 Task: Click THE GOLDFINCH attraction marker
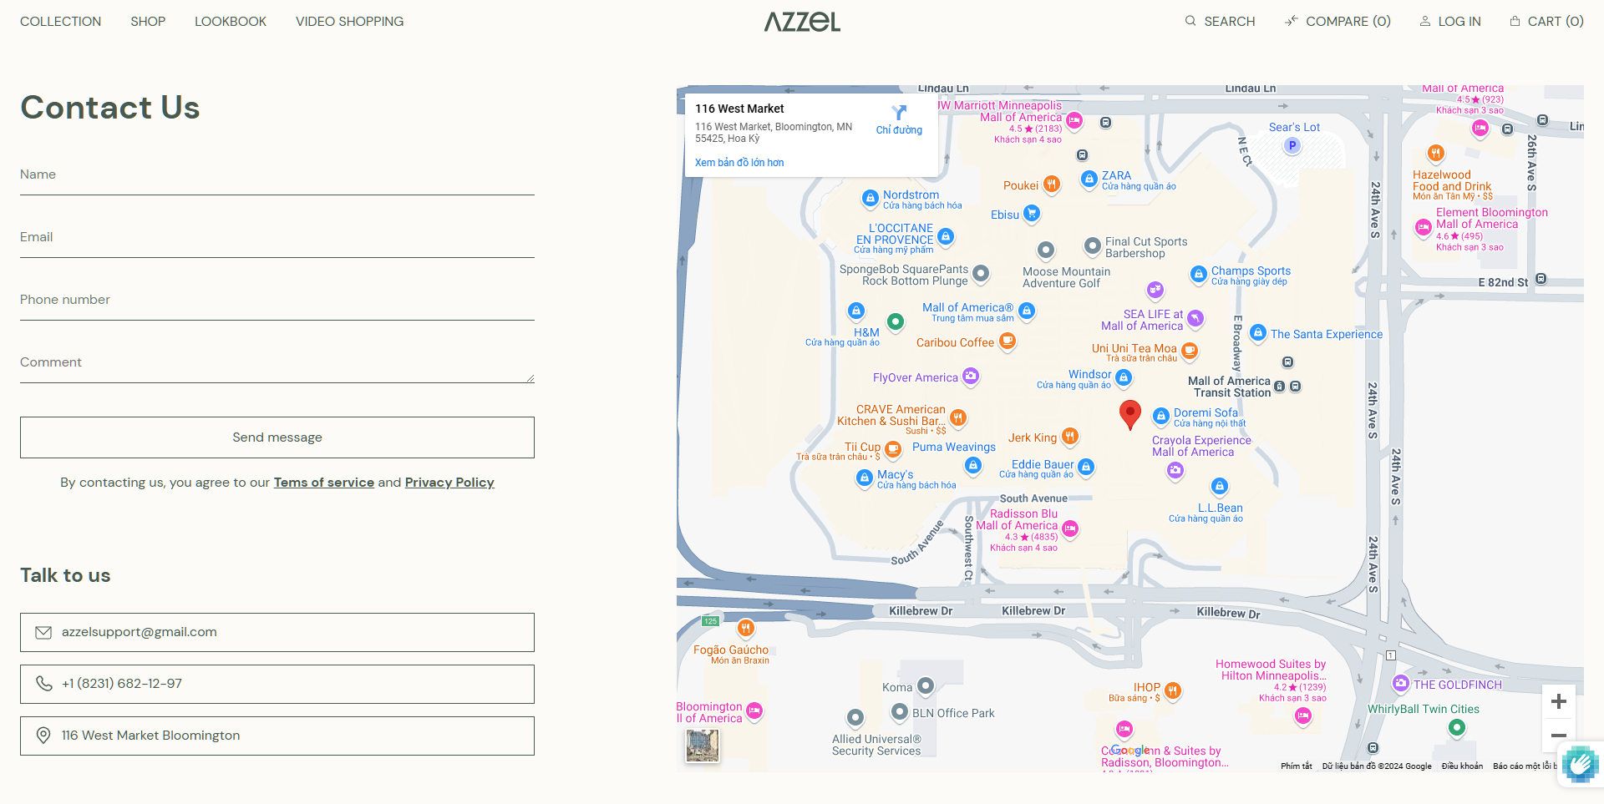(1401, 684)
